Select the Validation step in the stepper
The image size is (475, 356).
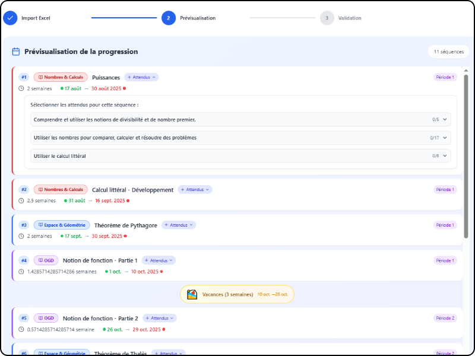pyautogui.click(x=327, y=18)
